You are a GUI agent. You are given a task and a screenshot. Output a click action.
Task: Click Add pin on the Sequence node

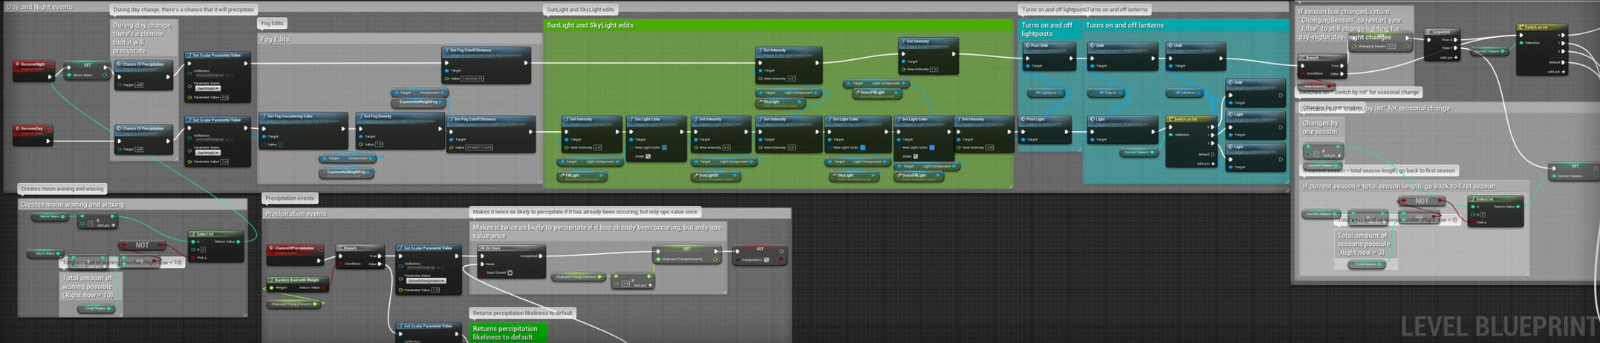(x=1448, y=57)
